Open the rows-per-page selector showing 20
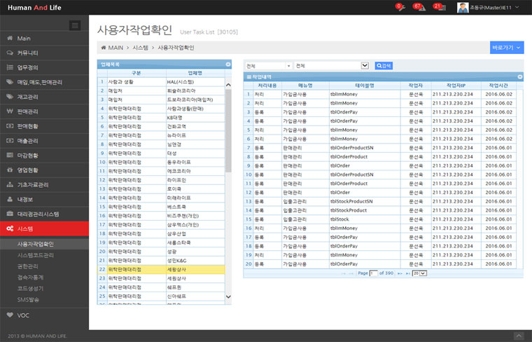 [419, 273]
